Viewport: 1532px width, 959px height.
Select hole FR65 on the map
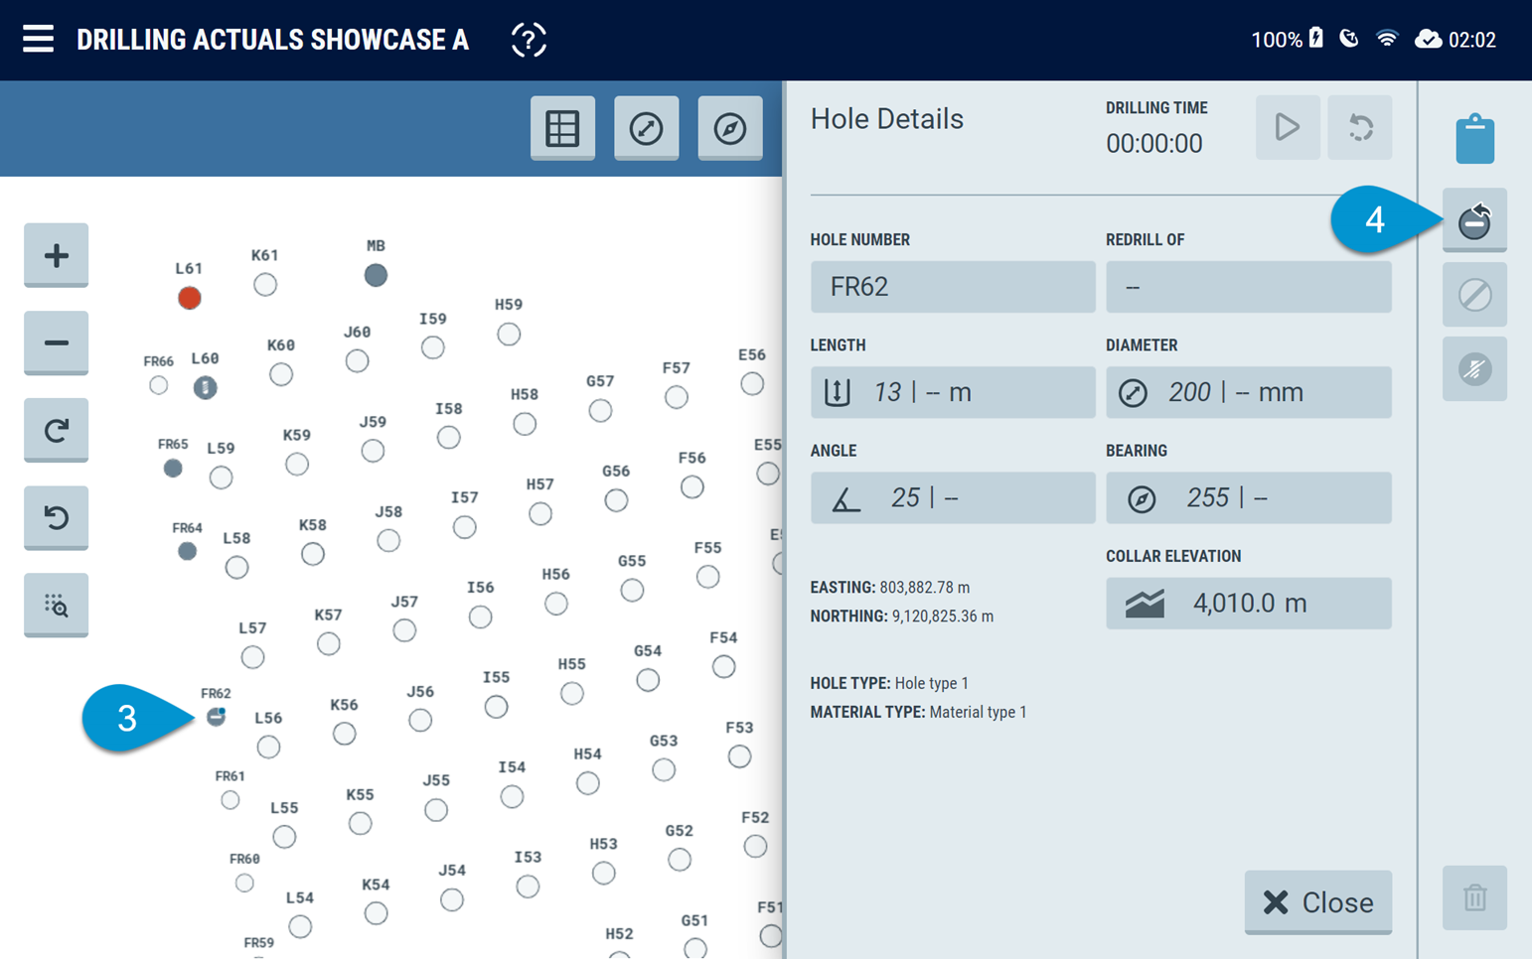tap(173, 468)
